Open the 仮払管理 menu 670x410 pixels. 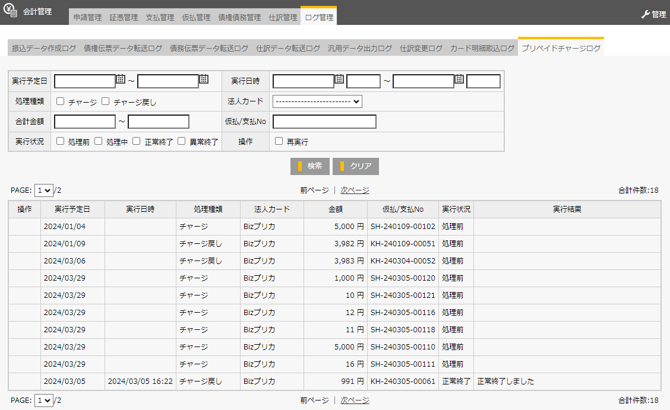(196, 17)
